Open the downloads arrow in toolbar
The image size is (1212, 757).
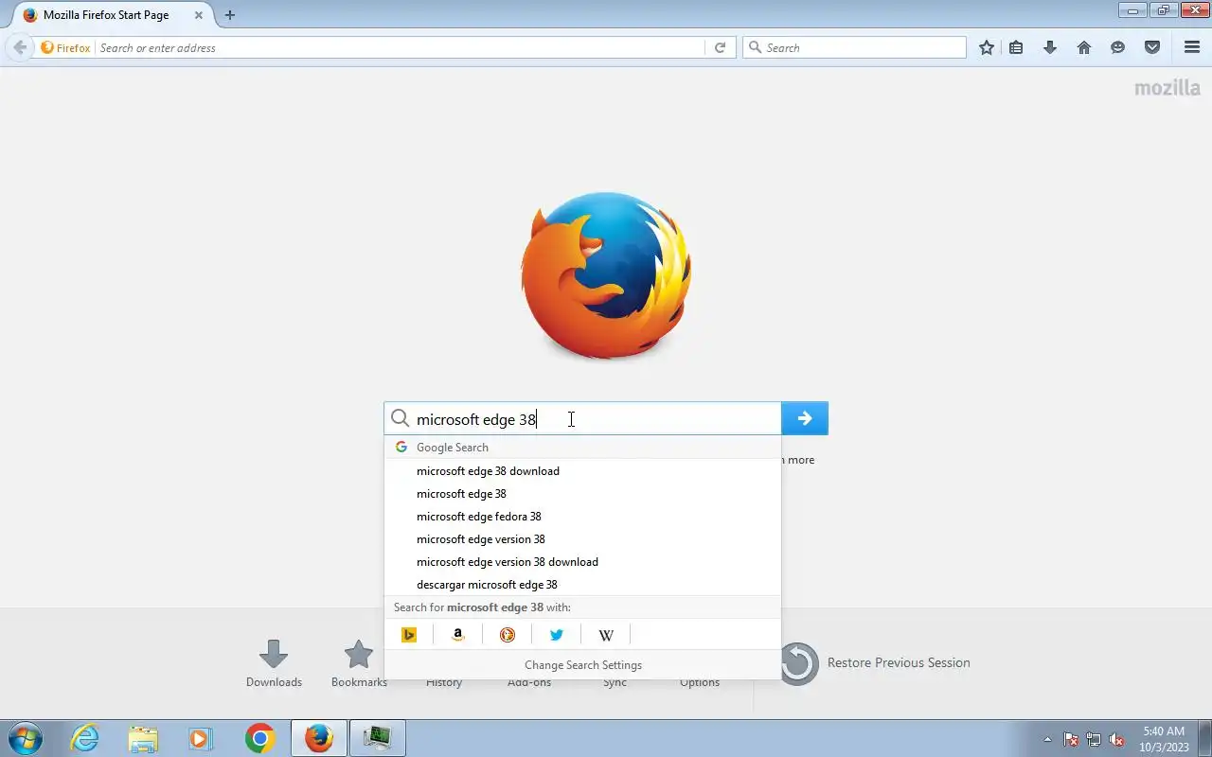pos(1050,47)
